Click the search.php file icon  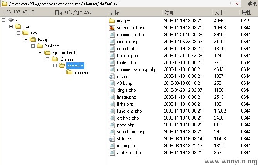click(x=112, y=49)
